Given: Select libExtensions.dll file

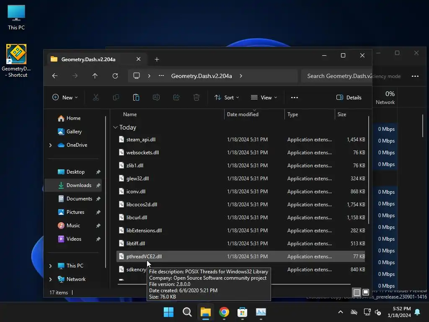Looking at the screenshot, I should [x=241, y=231].
